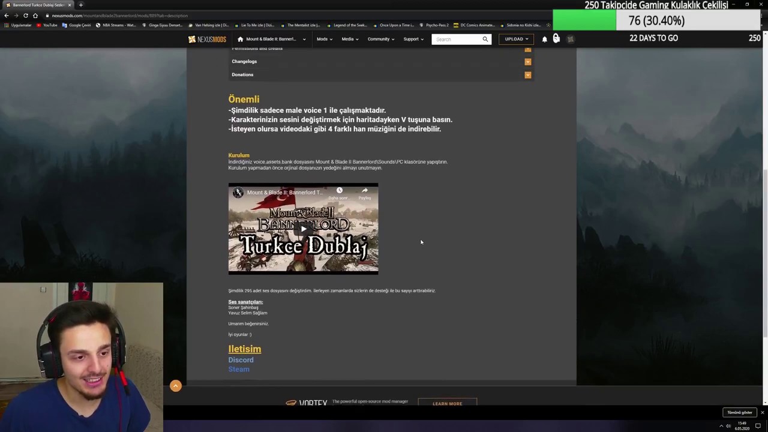Show hidden system tray icons chevron
Image resolution: width=768 pixels, height=432 pixels.
pyautogui.click(x=721, y=427)
